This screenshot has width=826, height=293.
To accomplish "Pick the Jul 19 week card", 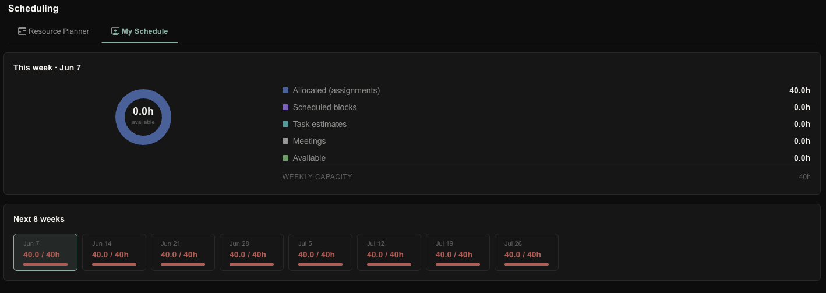I will (458, 252).
